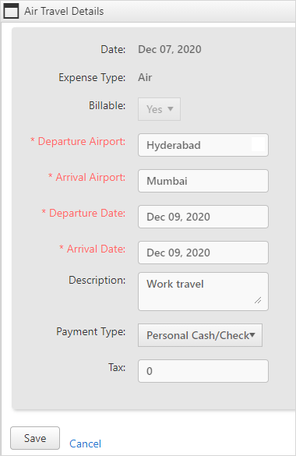Select the Arrival Airport field containing Mumbai
This screenshot has width=296, height=456.
(x=203, y=181)
